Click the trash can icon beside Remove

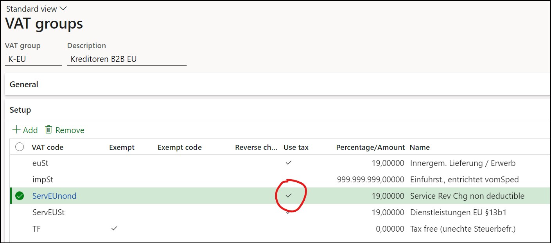coord(48,129)
